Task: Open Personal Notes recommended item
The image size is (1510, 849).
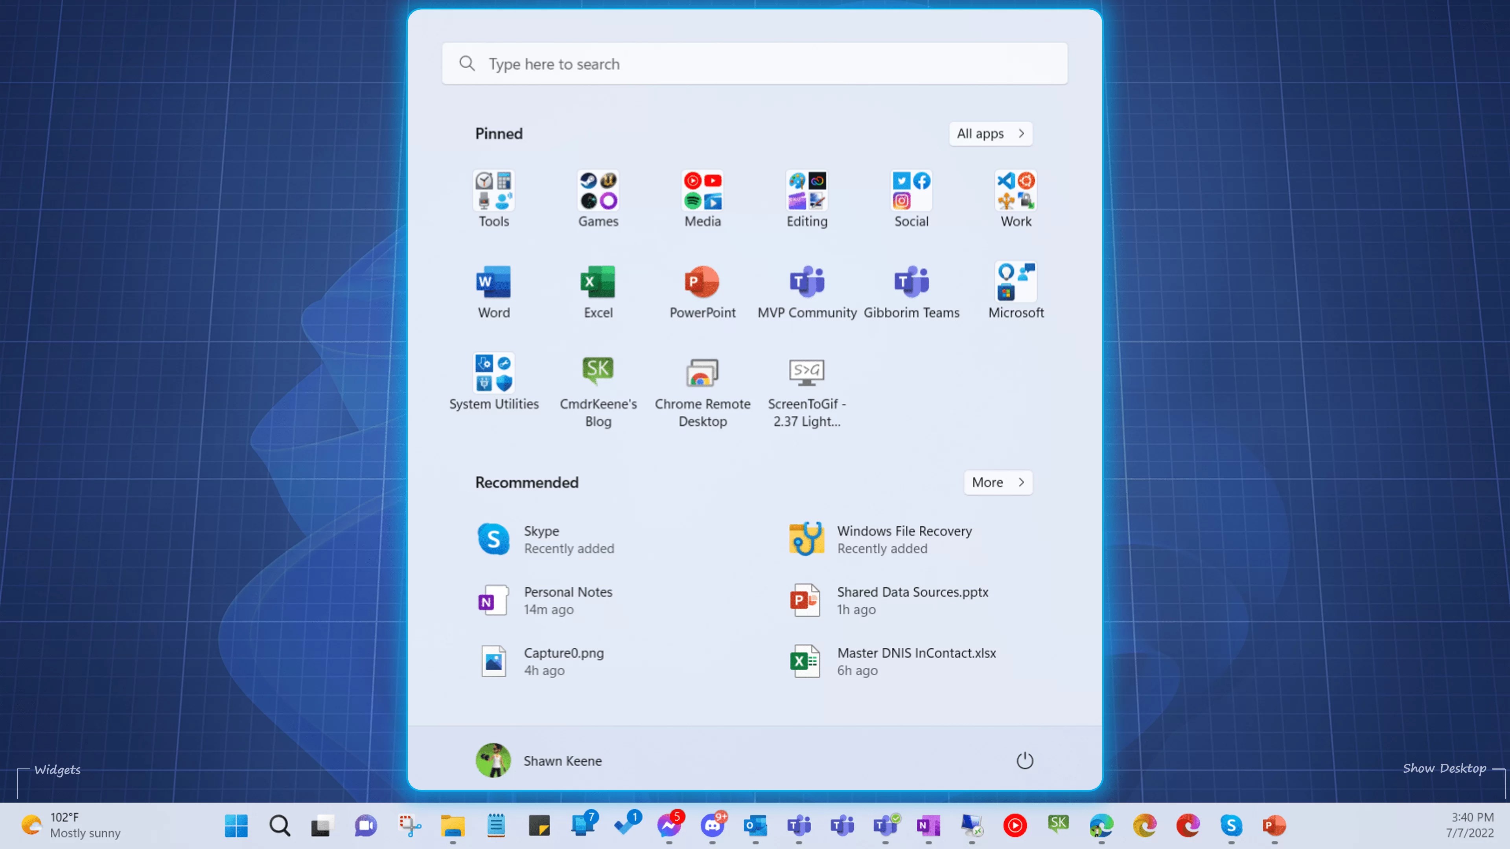Action: [x=567, y=600]
